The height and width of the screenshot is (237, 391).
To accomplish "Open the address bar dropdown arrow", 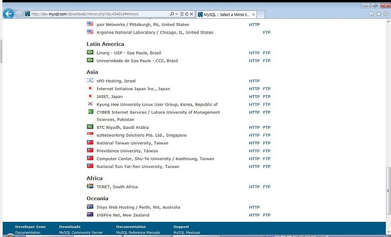I will [x=177, y=14].
